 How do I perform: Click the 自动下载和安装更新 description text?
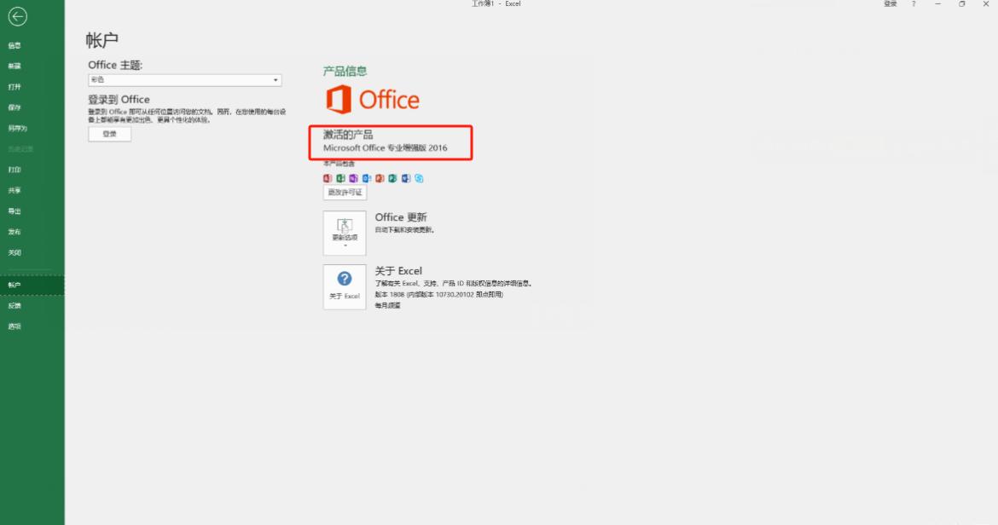(x=405, y=230)
